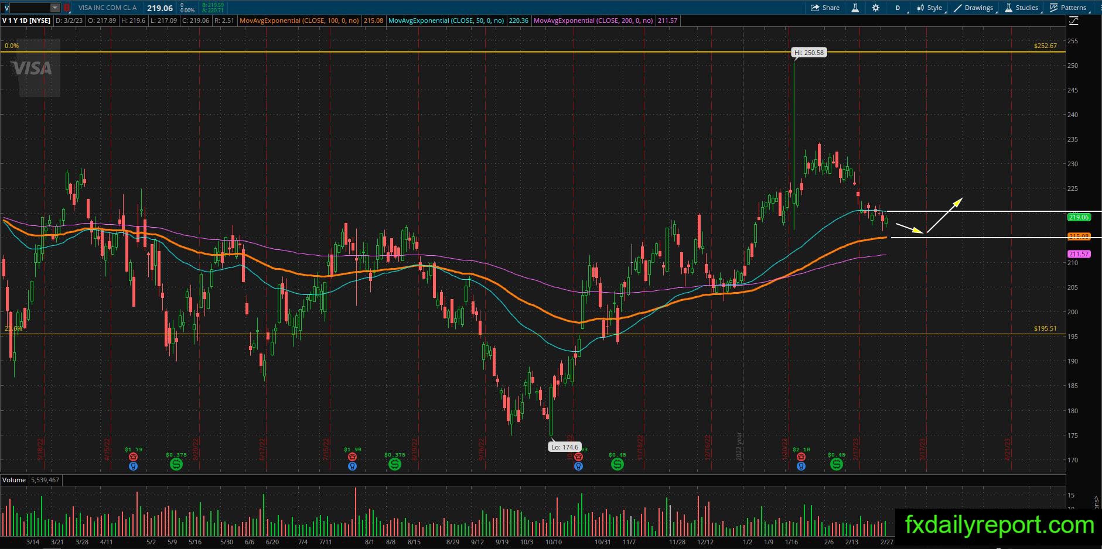Click the earnings phone icon below Lo: 174.6

click(578, 457)
